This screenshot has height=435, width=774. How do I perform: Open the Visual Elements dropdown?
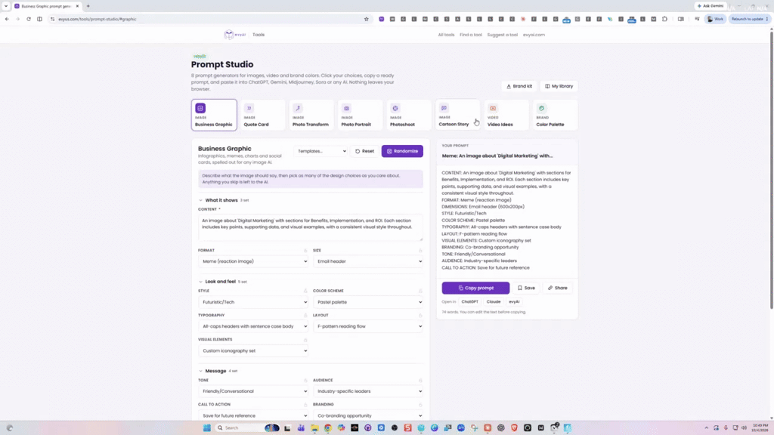(x=253, y=350)
